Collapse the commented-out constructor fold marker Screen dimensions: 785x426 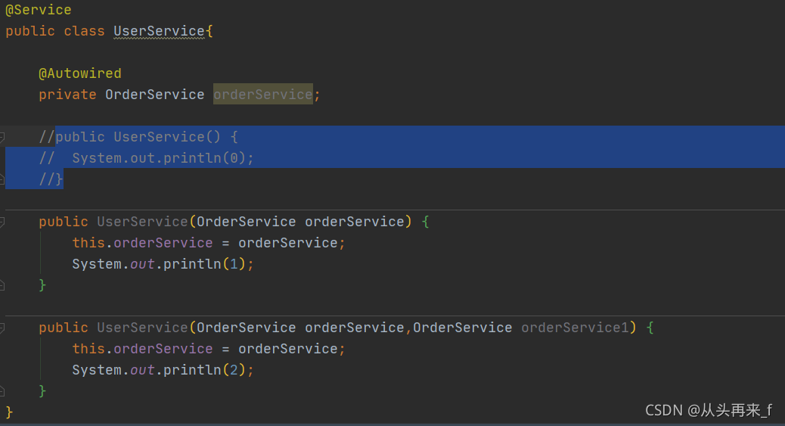point(2,137)
